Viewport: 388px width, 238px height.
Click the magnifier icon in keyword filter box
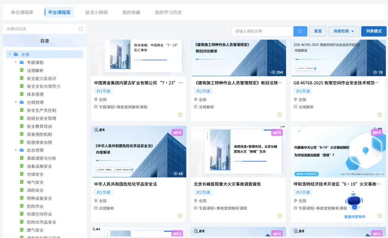(x=81, y=29)
